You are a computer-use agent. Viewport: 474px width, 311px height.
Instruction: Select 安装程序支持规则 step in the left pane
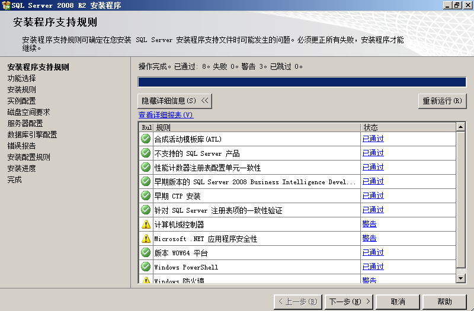[x=38, y=67]
